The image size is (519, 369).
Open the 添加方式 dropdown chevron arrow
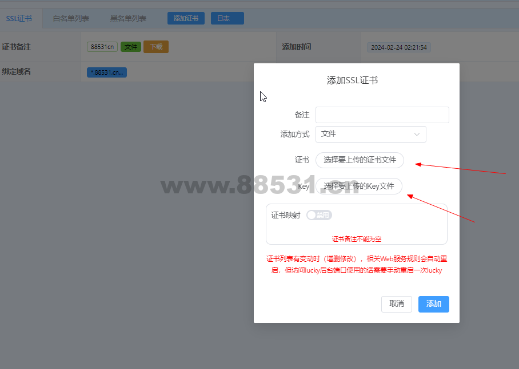click(417, 135)
